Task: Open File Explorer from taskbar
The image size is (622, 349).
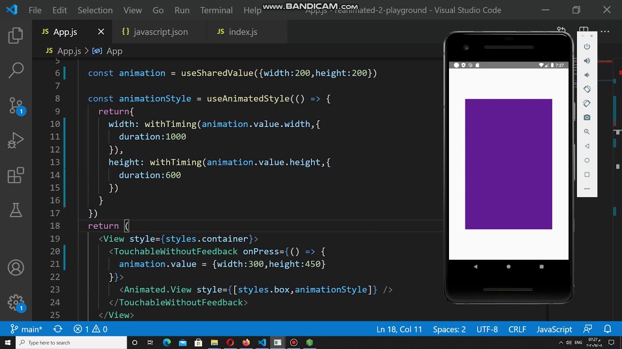Action: pos(214,343)
